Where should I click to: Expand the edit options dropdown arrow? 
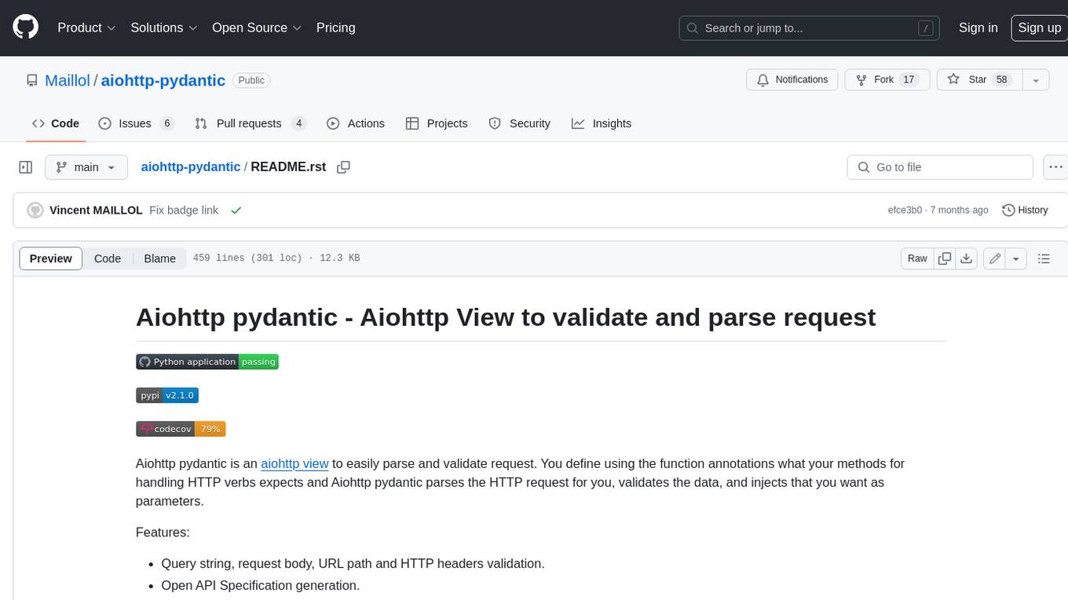1016,258
